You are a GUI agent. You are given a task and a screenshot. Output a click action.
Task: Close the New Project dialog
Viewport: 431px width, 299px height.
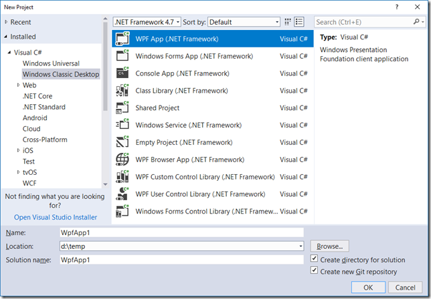click(417, 7)
